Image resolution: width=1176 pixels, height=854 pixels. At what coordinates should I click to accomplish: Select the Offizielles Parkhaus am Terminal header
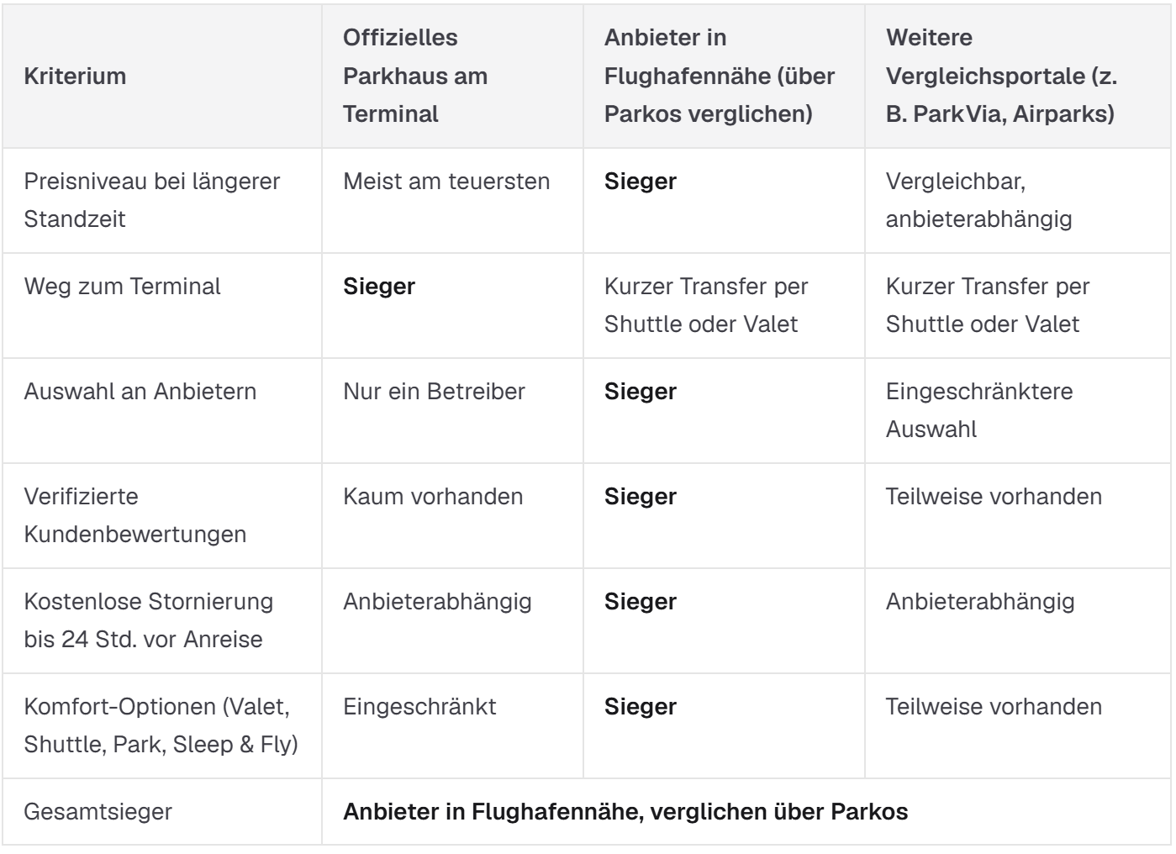click(415, 76)
